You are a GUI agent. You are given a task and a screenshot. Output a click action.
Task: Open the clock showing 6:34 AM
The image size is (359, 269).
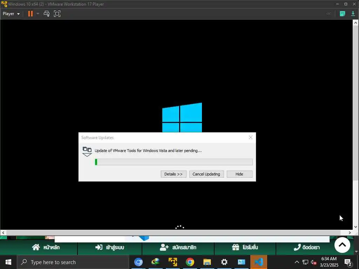point(329,262)
